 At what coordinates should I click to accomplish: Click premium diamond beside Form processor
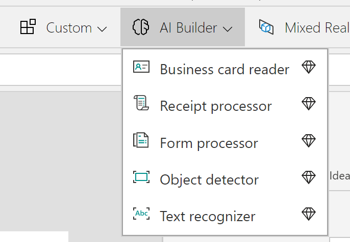309,140
